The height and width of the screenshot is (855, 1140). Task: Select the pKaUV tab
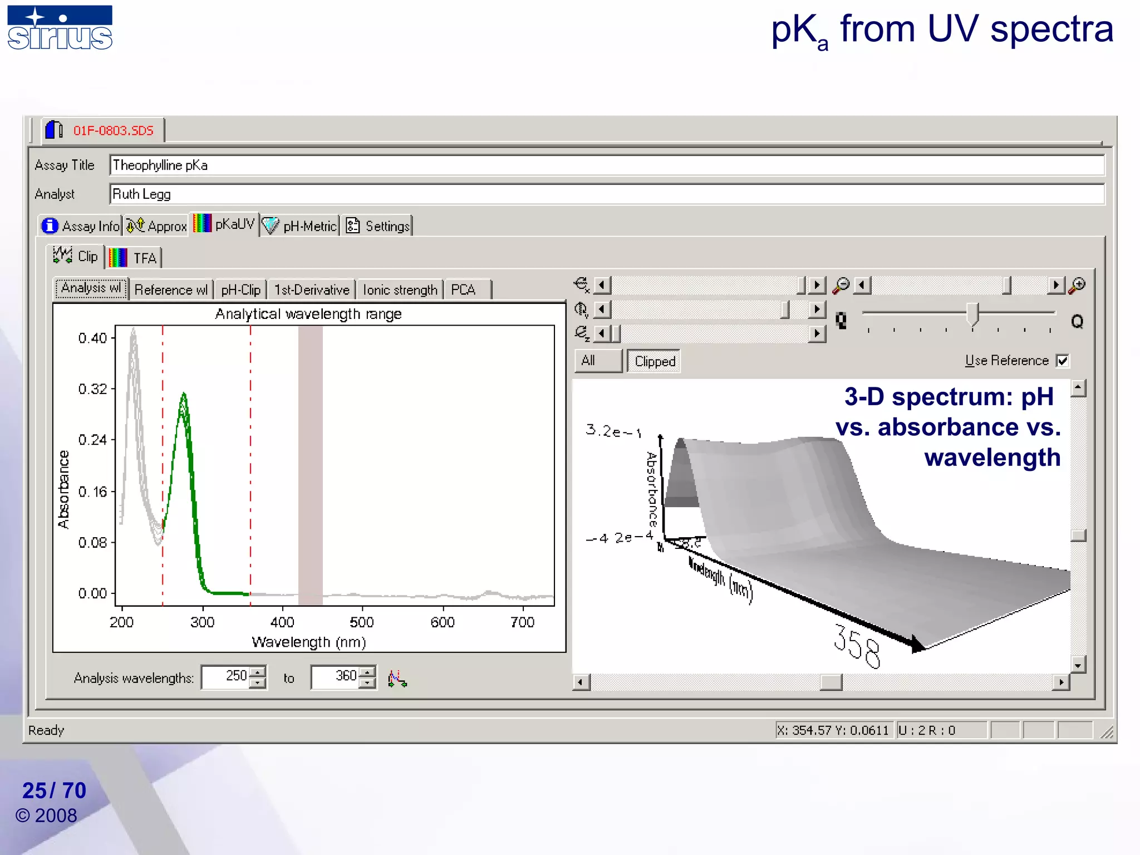tap(224, 224)
